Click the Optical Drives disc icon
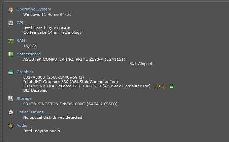229x142 pixels. (x=11, y=112)
